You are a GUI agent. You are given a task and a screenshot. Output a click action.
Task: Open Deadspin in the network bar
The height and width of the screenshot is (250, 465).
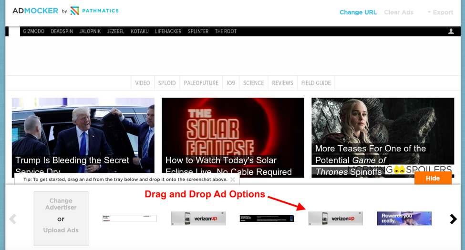pyautogui.click(x=62, y=31)
